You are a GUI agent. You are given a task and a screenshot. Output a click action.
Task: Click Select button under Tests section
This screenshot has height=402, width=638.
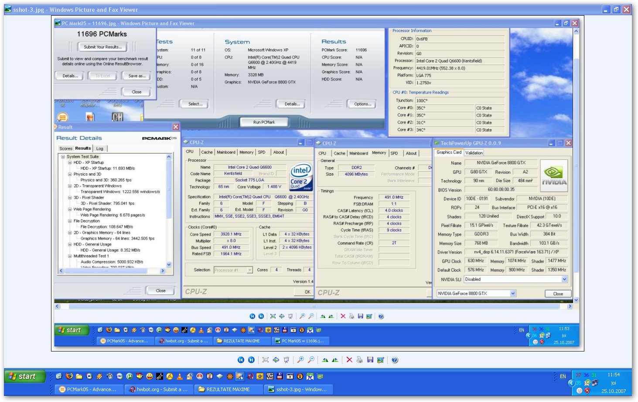[x=195, y=104]
